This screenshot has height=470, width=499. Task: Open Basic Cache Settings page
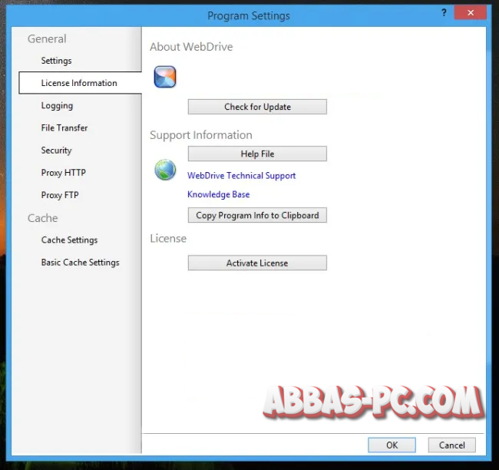tap(80, 263)
